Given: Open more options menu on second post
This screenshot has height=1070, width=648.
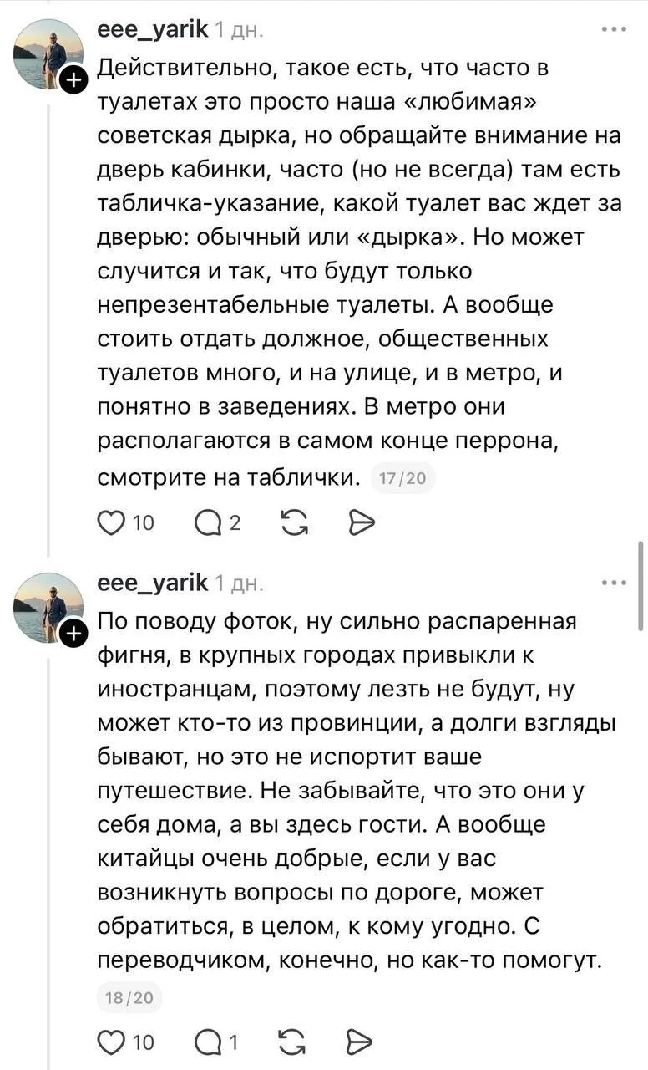Looking at the screenshot, I should tap(614, 583).
